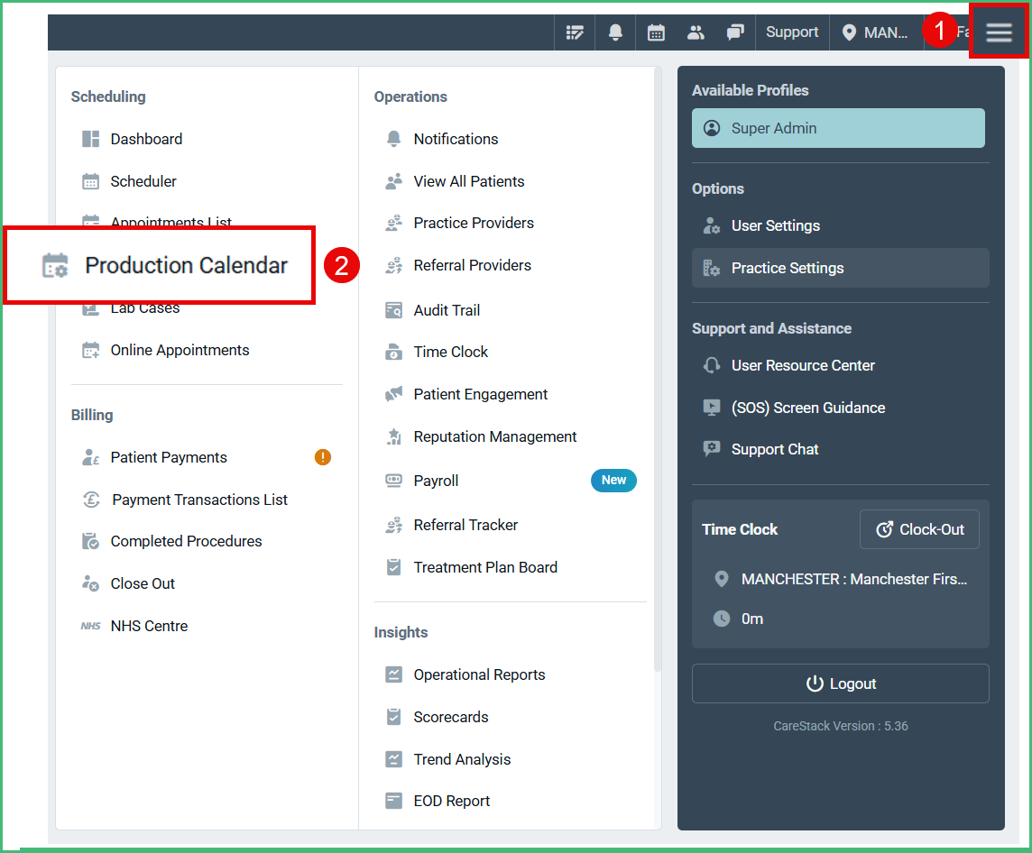Click the Audit Trail search icon

point(393,310)
